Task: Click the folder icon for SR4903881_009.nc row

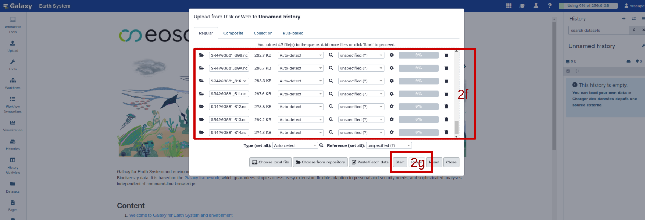Action: click(x=202, y=68)
